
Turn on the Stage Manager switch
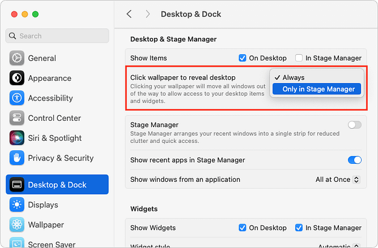click(x=354, y=125)
